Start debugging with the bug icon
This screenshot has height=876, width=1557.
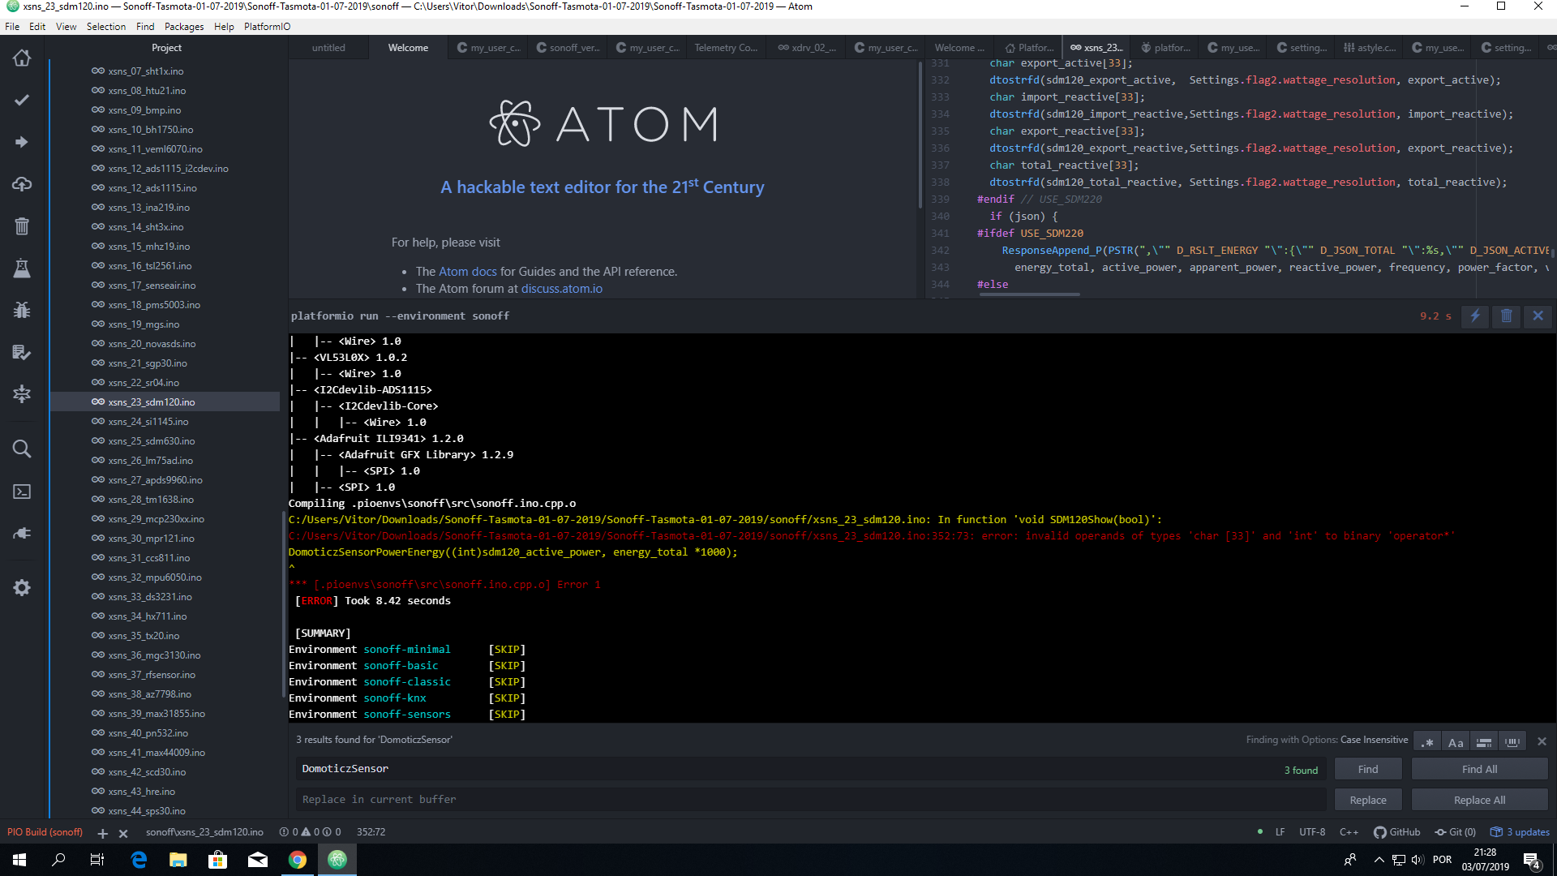(22, 311)
